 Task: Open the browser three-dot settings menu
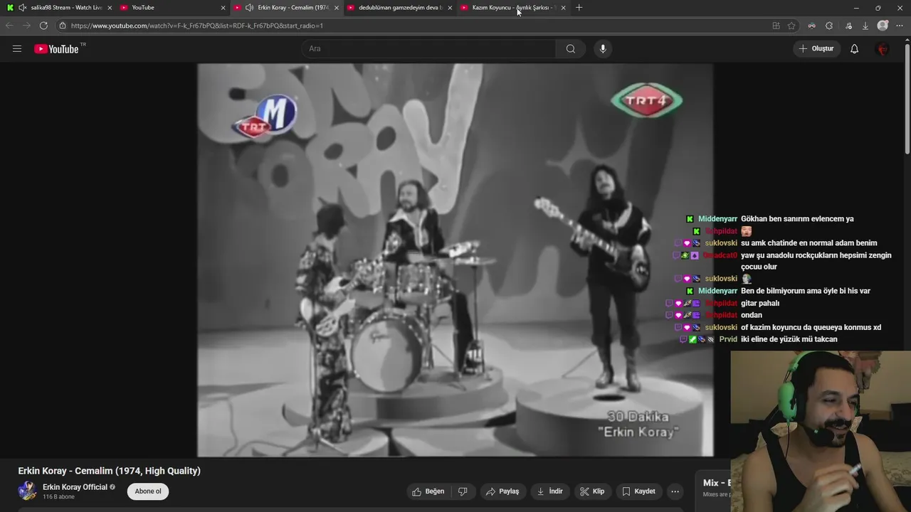point(901,26)
